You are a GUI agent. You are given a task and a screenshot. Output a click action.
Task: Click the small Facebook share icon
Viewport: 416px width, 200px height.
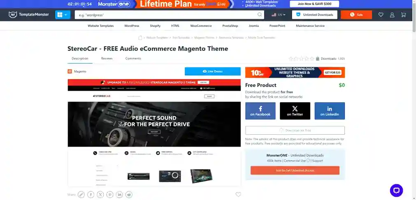pos(91,195)
